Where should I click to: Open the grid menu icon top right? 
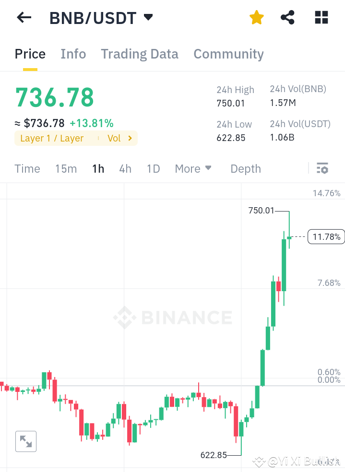[321, 17]
